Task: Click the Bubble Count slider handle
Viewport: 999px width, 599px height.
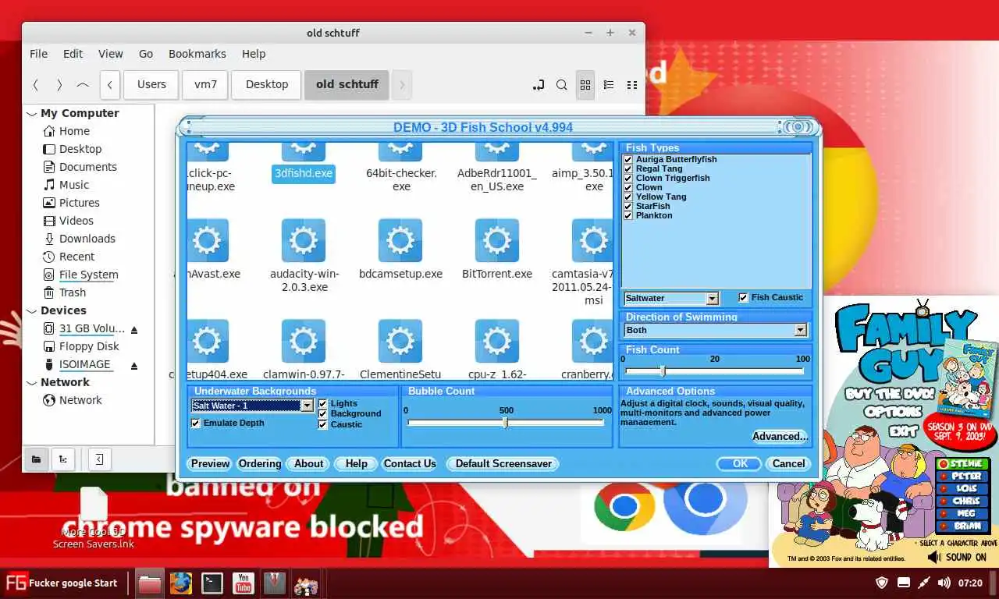Action: (x=505, y=422)
